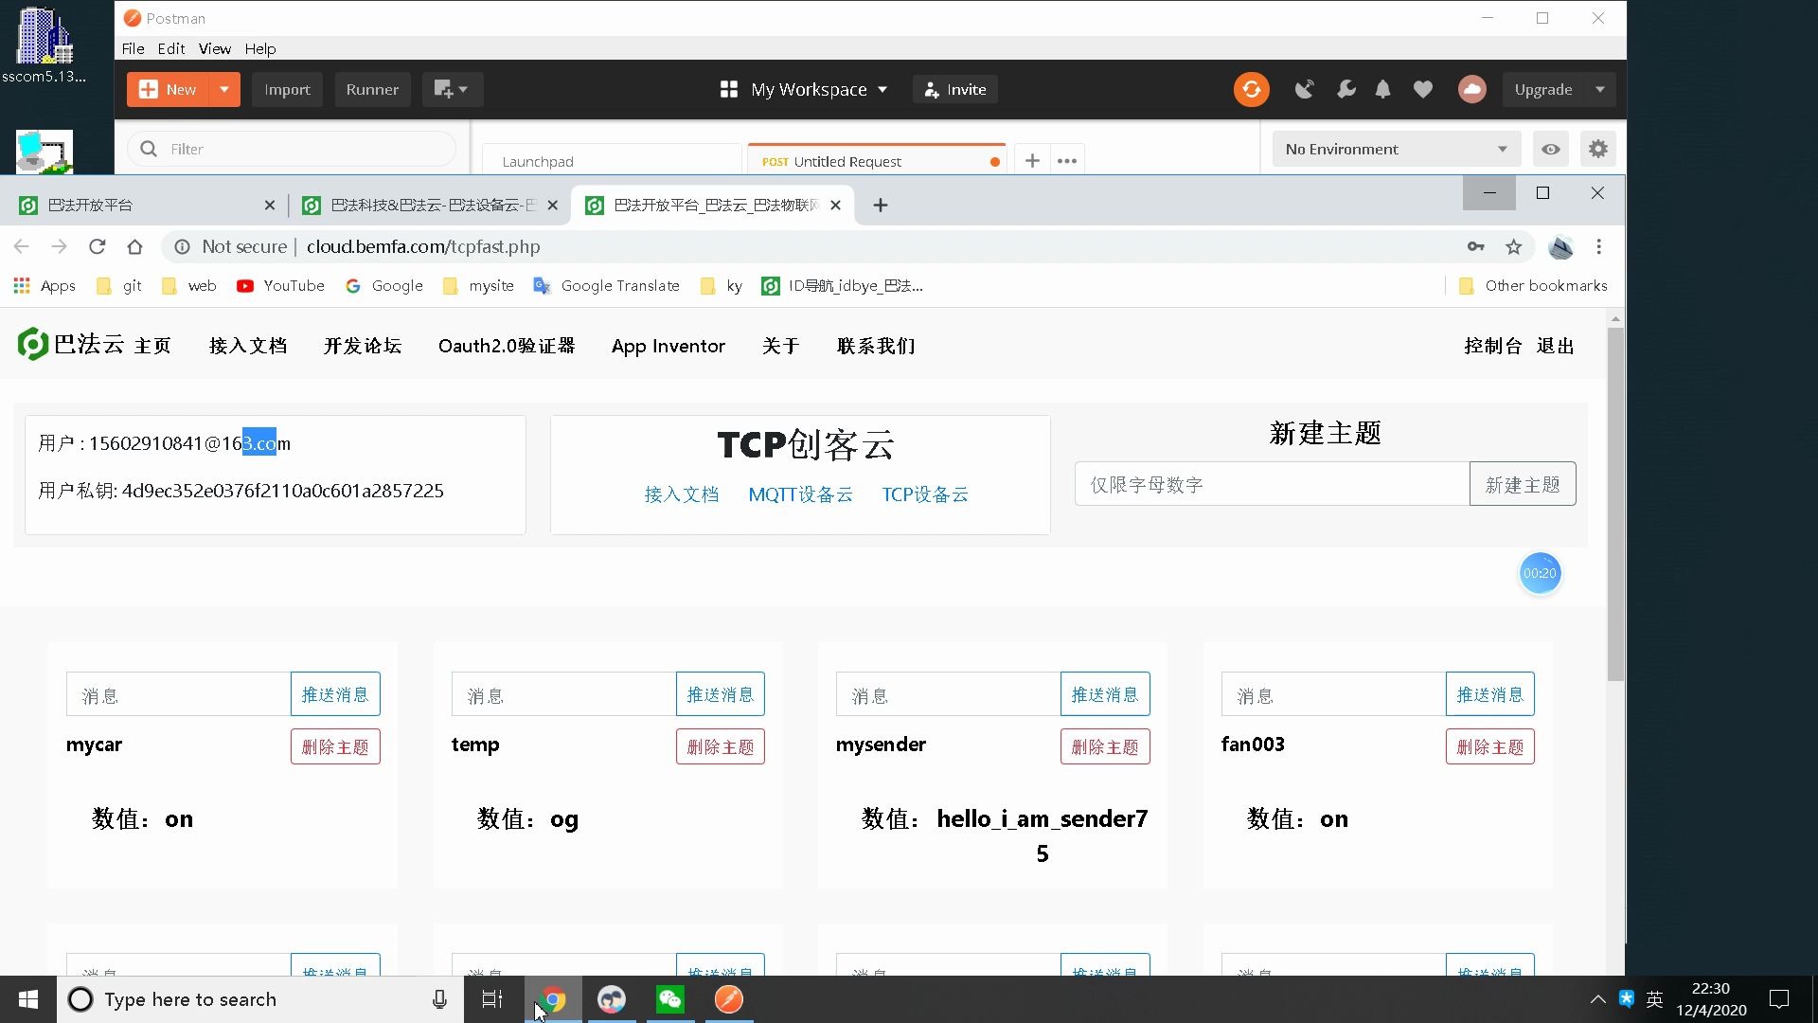Click the POST method label in tab
The image size is (1818, 1023).
tap(775, 161)
